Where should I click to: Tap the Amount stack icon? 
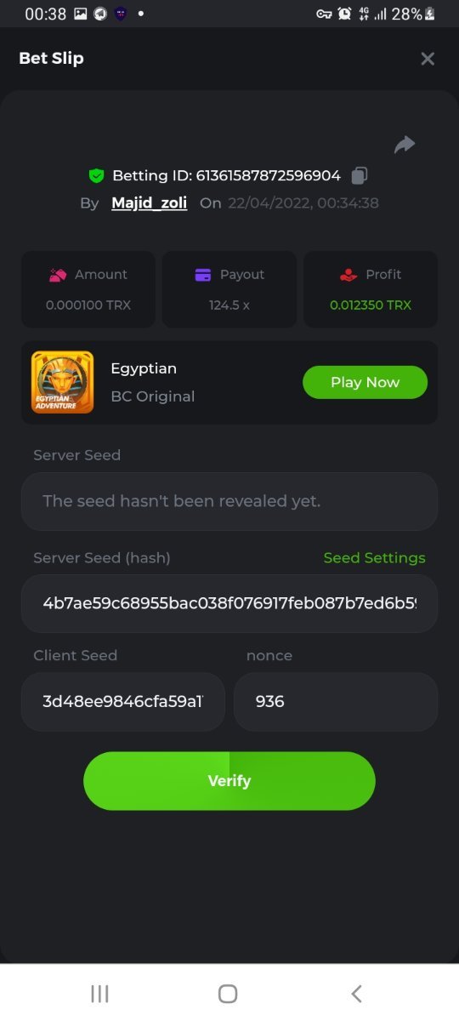tap(58, 275)
